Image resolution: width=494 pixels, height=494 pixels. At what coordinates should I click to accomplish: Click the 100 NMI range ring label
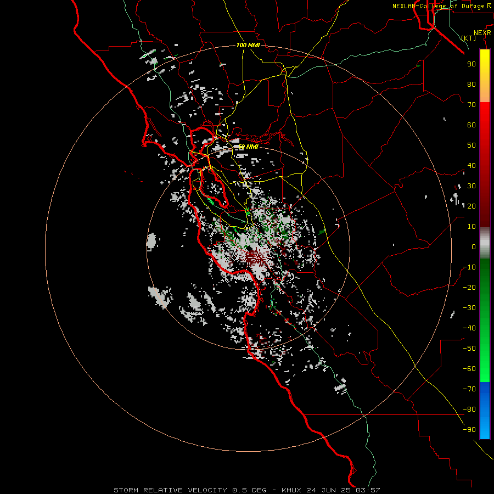click(248, 45)
